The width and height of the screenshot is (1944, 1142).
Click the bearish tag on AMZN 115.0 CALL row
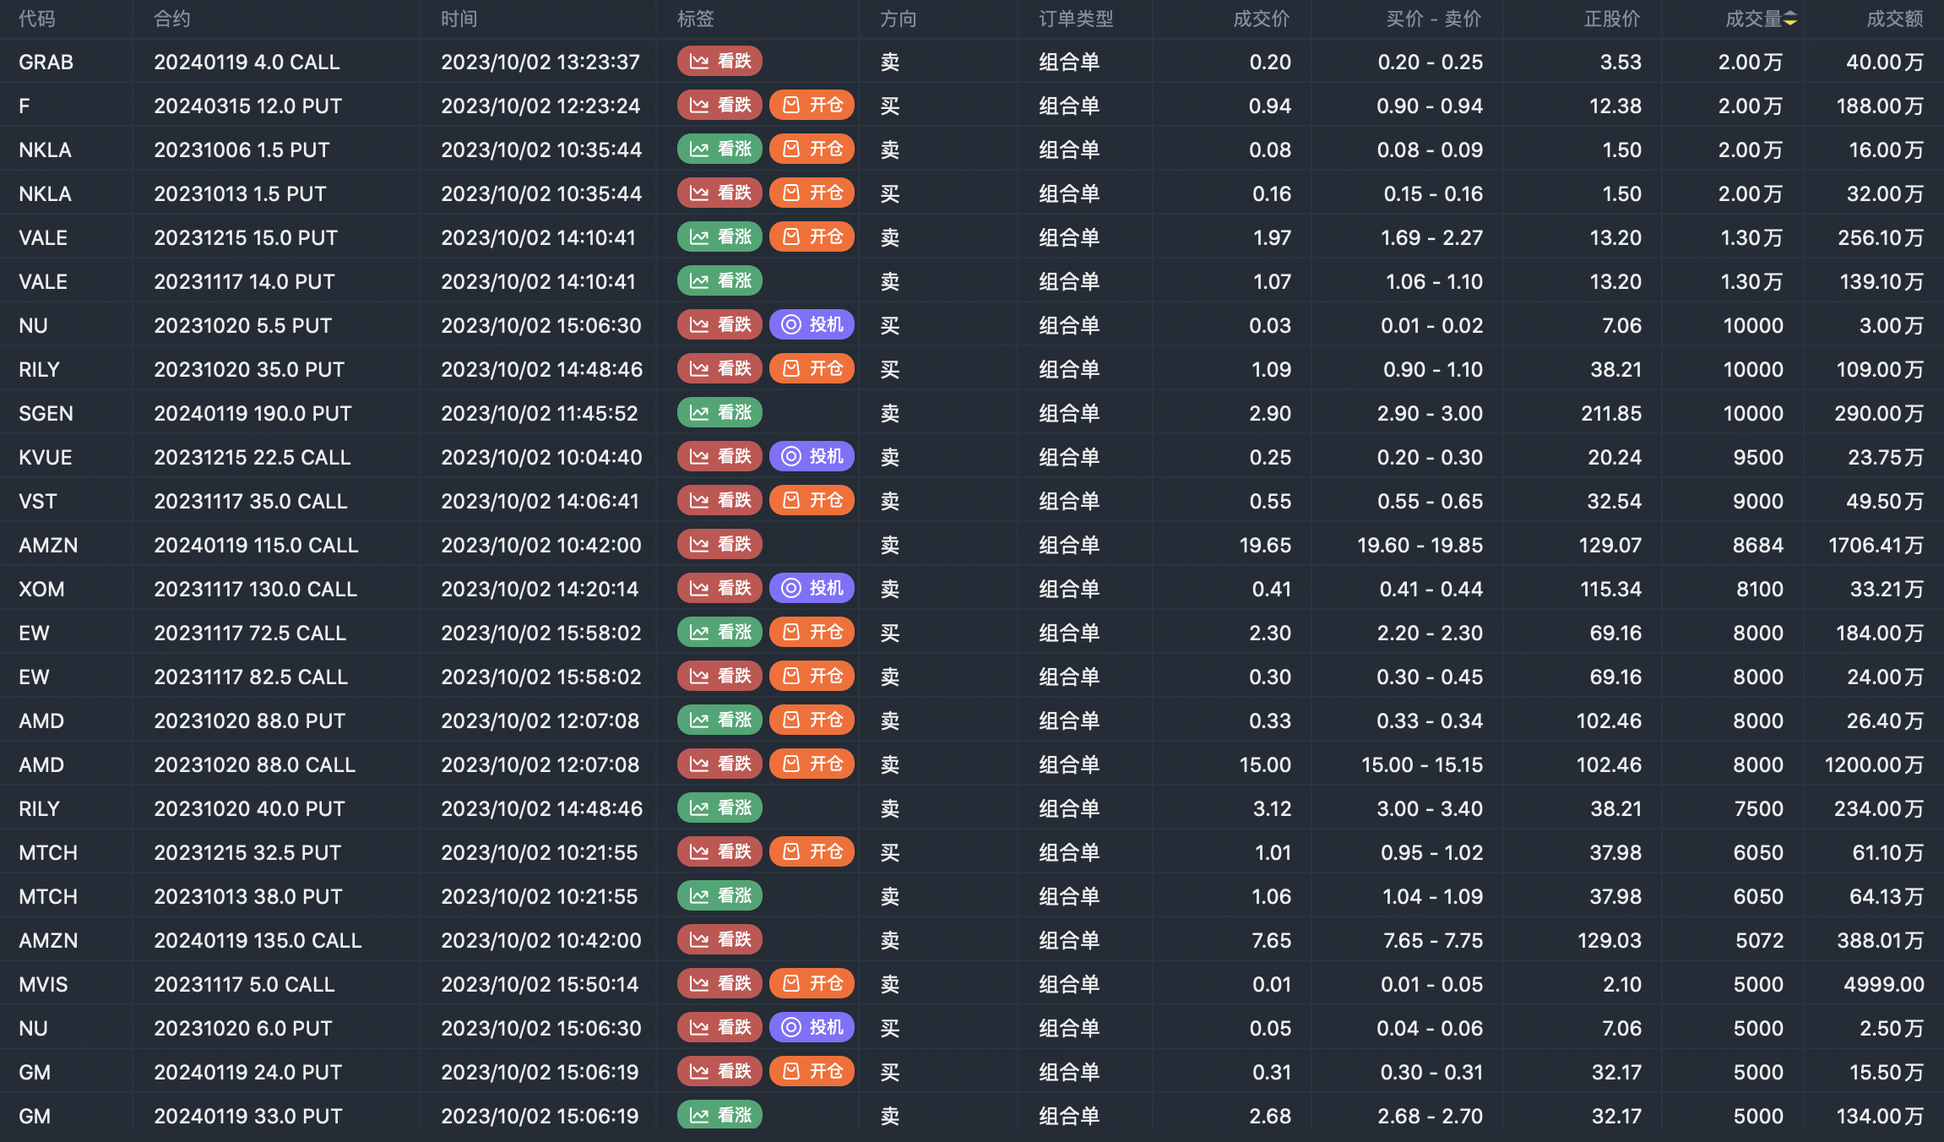point(719,545)
